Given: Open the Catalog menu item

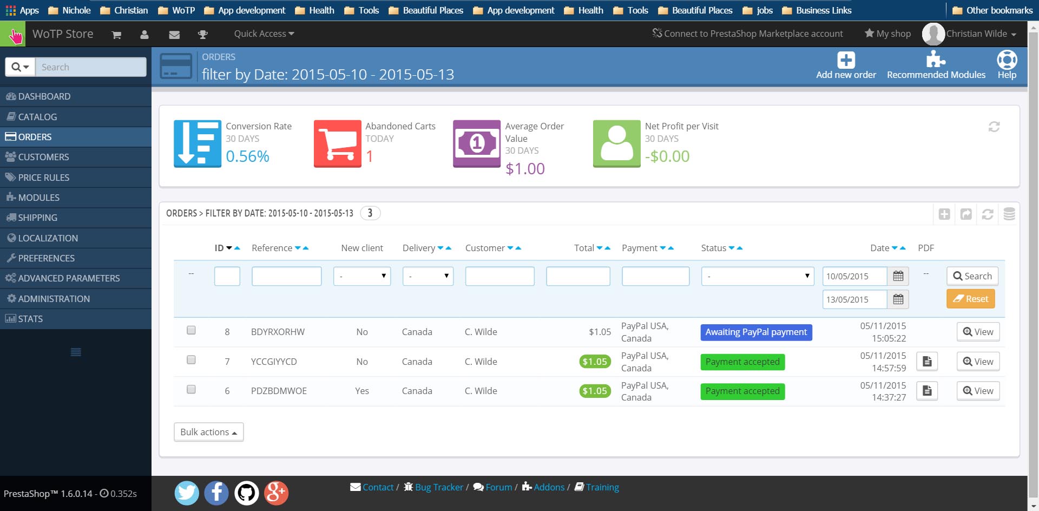Looking at the screenshot, I should [x=76, y=117].
